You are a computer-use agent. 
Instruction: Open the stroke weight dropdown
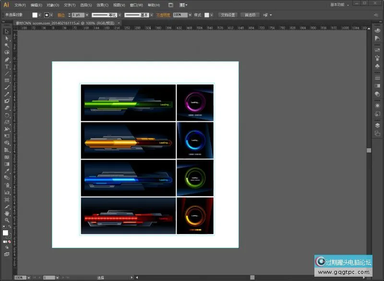coord(87,15)
